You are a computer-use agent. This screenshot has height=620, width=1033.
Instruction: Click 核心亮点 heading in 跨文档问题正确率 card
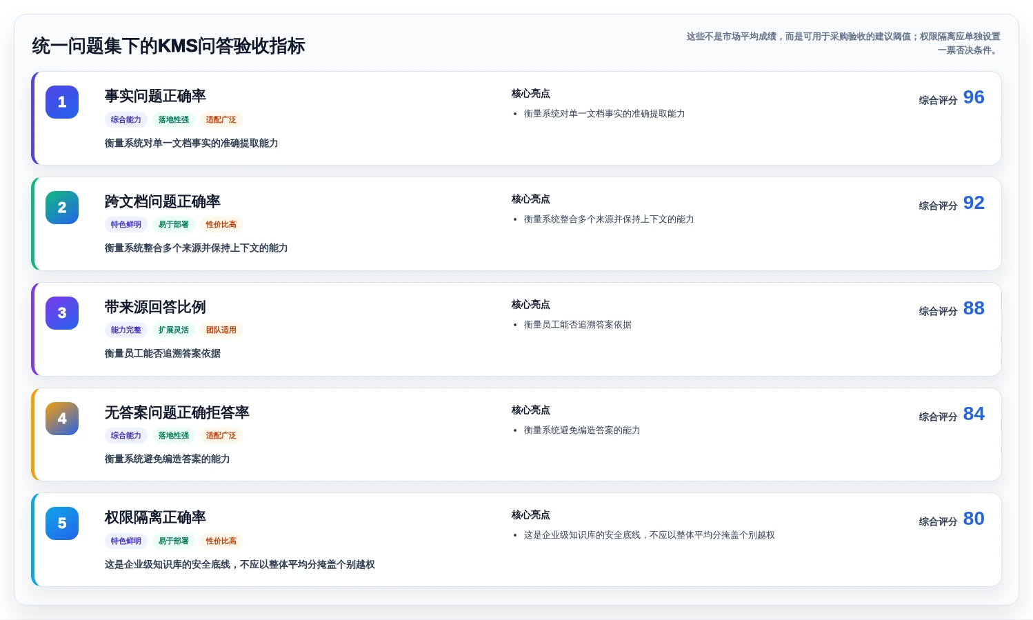(531, 199)
